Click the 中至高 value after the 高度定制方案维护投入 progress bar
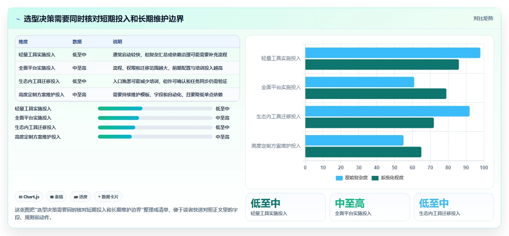 click(x=222, y=137)
